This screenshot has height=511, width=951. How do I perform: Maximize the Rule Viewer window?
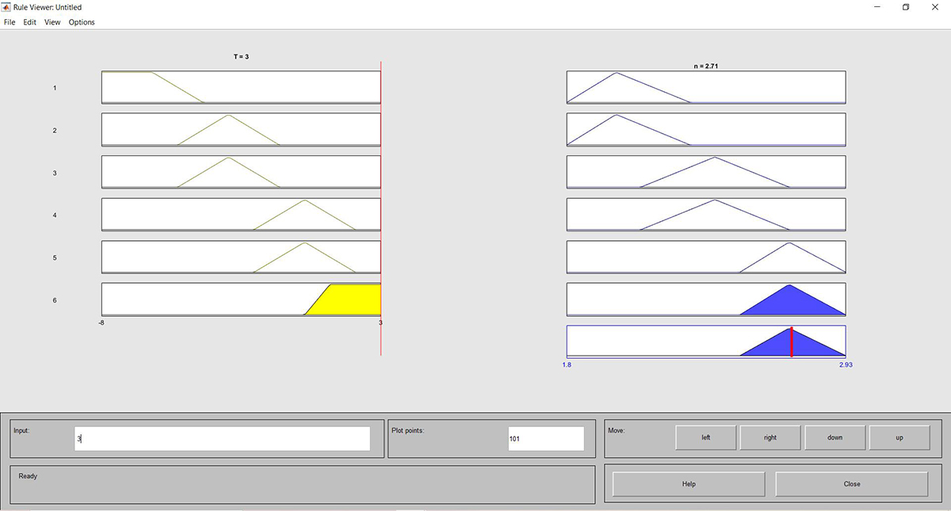tap(906, 7)
